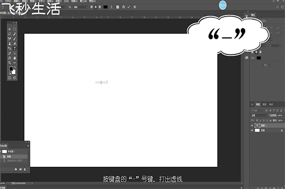Select the snapshot thumbnail in History panel
The height and width of the screenshot is (189, 285).
(4, 151)
